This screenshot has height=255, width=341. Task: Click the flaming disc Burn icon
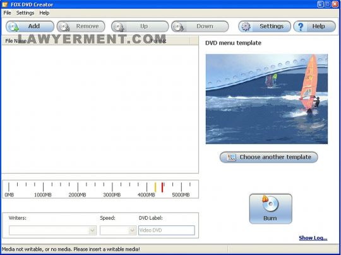270,203
